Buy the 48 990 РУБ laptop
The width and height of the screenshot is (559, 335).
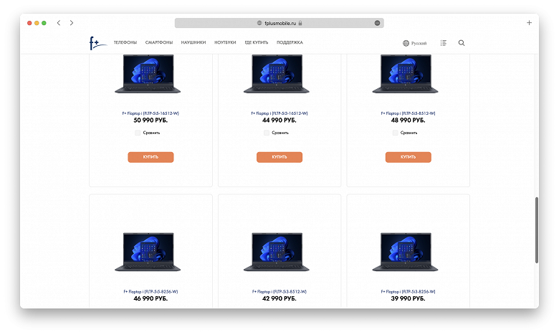(408, 157)
